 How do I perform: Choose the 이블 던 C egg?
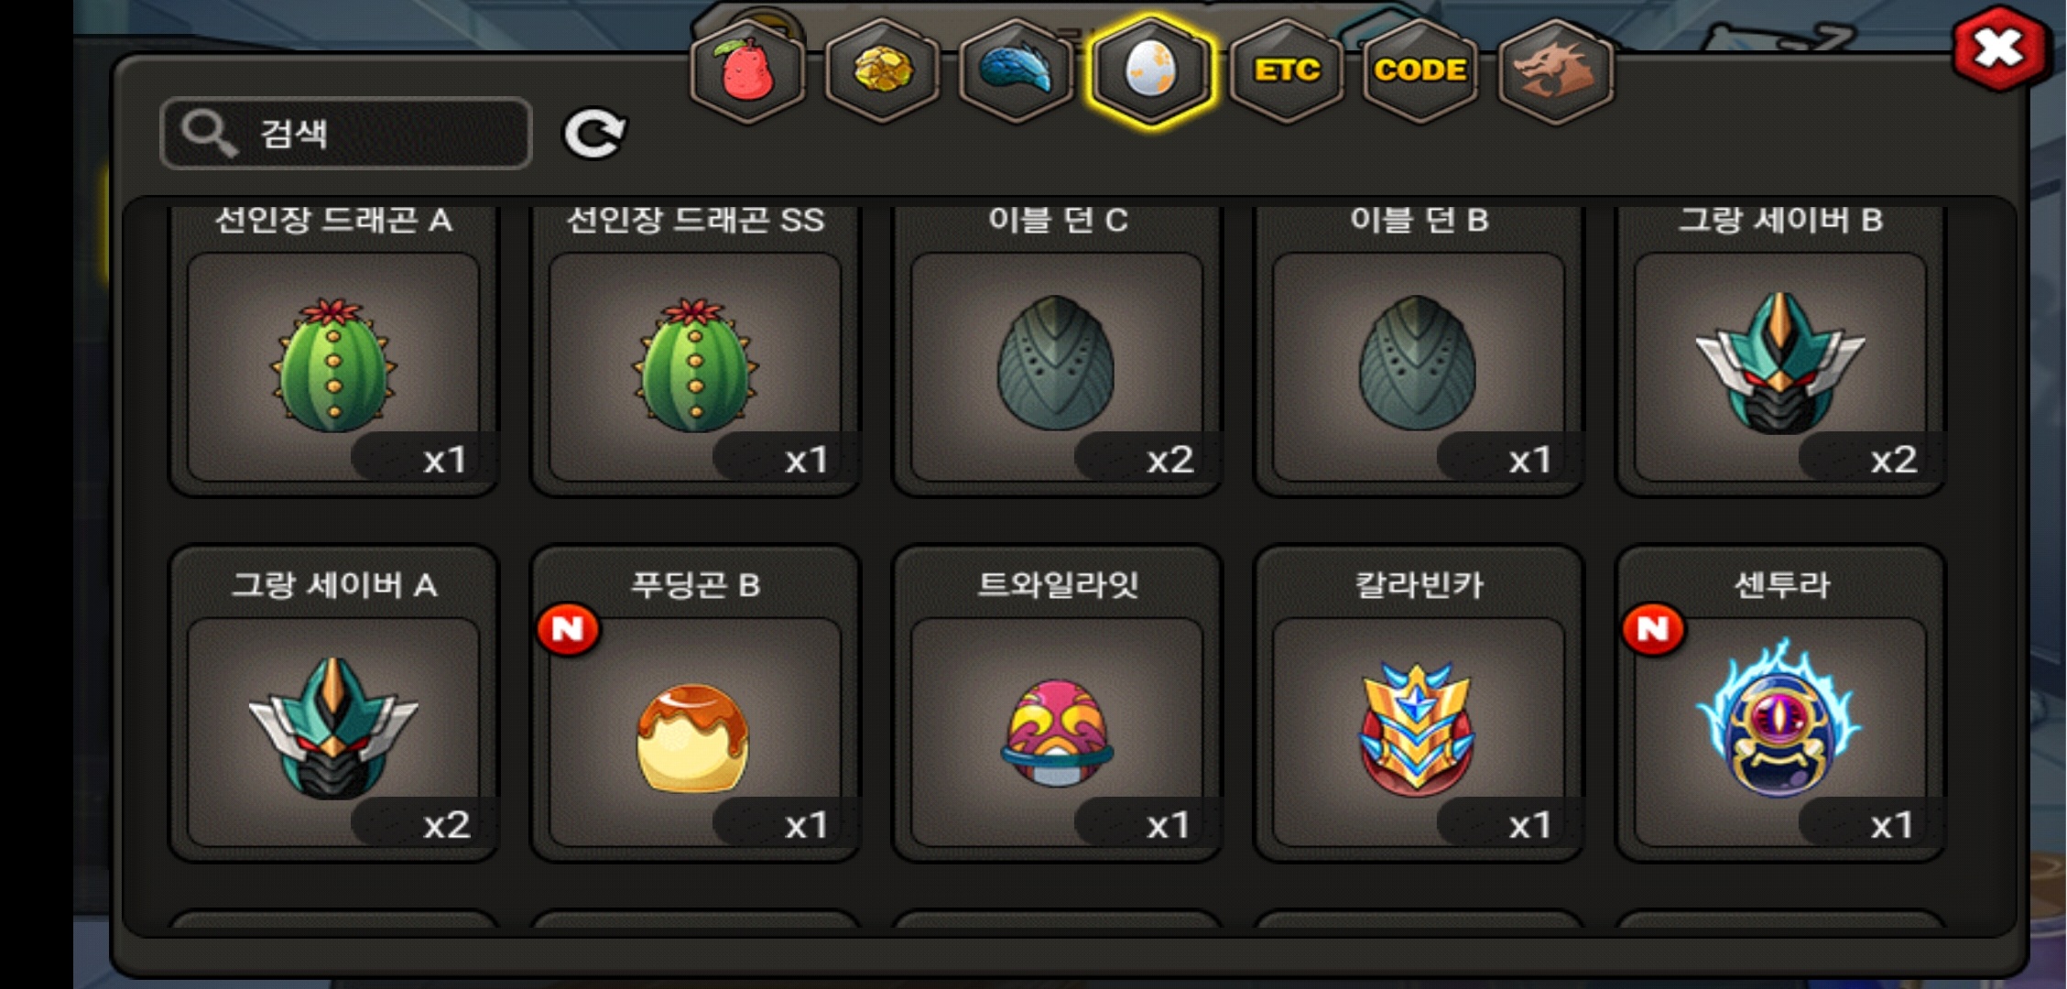click(1057, 351)
